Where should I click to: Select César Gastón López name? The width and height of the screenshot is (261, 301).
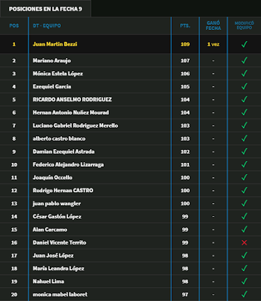pyautogui.click(x=57, y=216)
